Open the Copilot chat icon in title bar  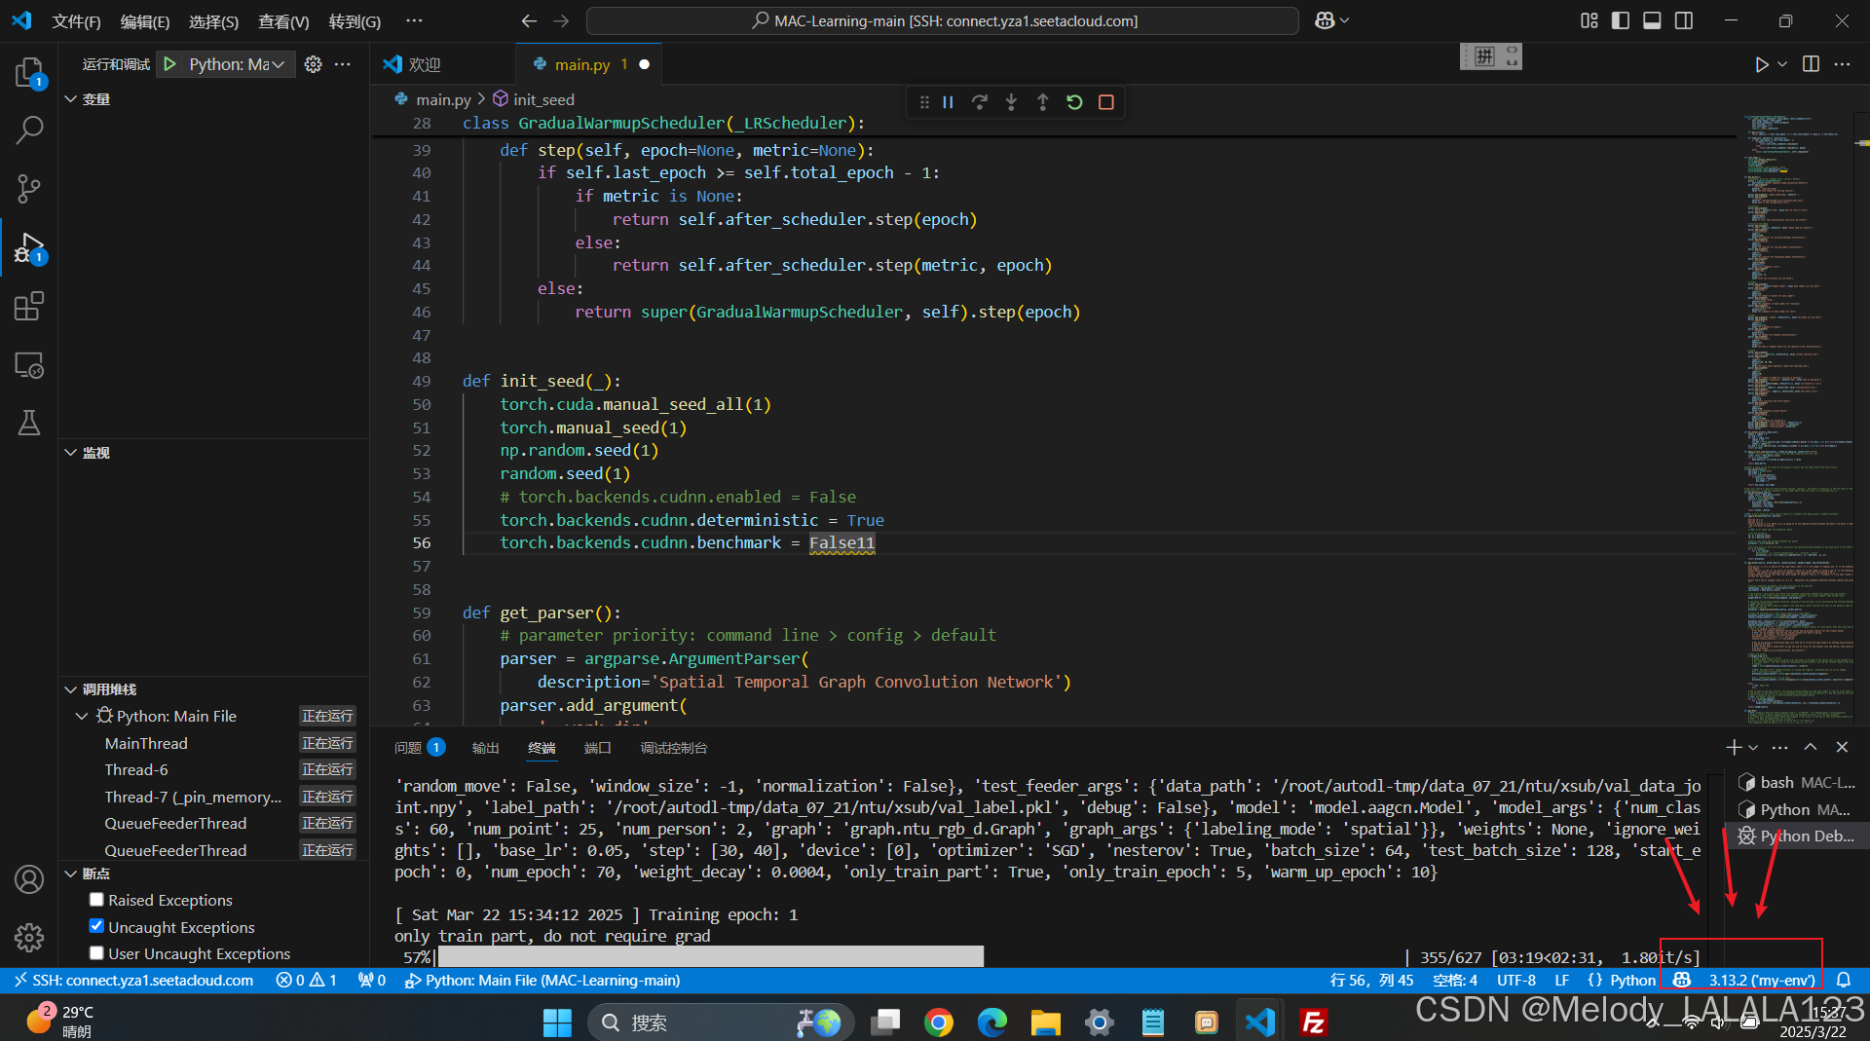click(1325, 20)
